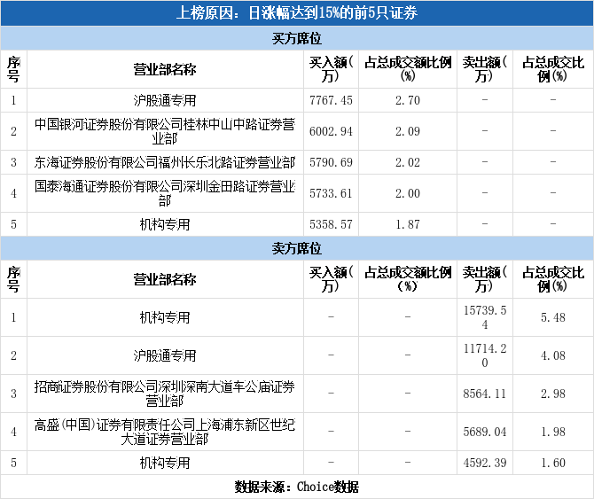Click the 买方席位 section header
Screen dimensions: 594x499
click(x=297, y=38)
